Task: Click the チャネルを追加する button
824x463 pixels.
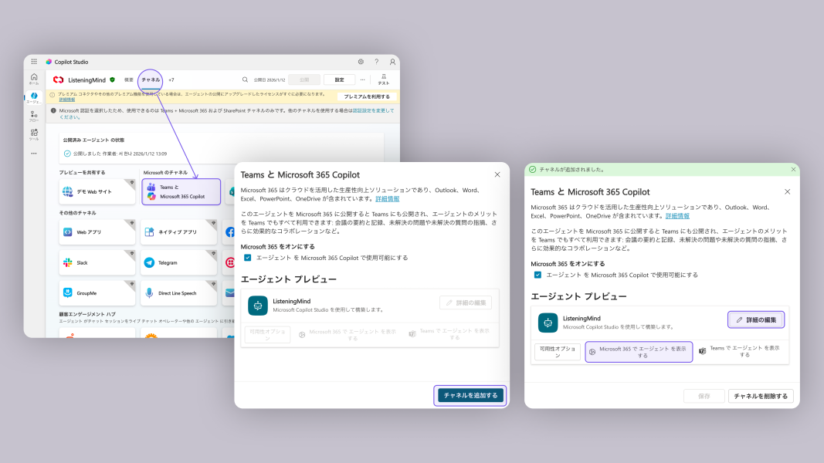Action: (x=470, y=395)
